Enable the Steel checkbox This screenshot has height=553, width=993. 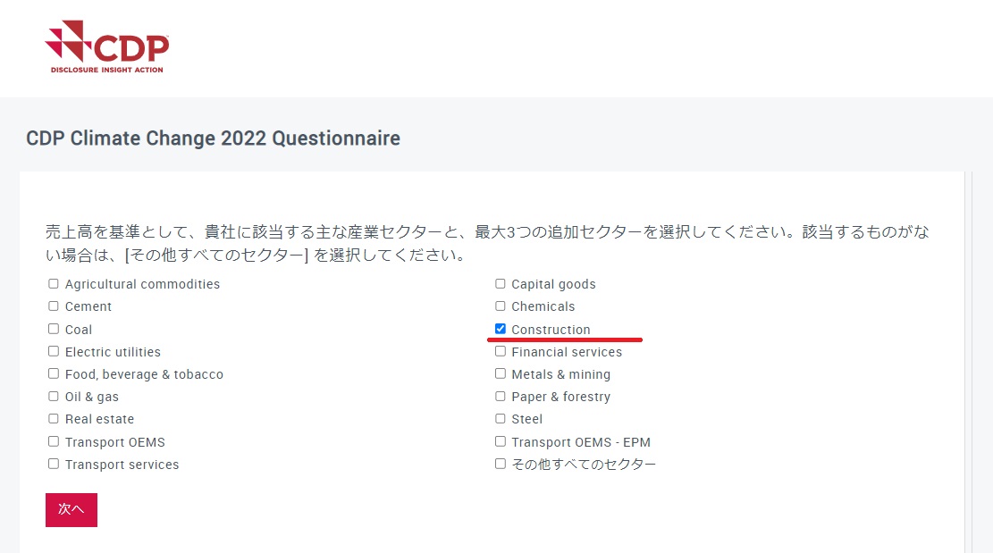(x=501, y=419)
